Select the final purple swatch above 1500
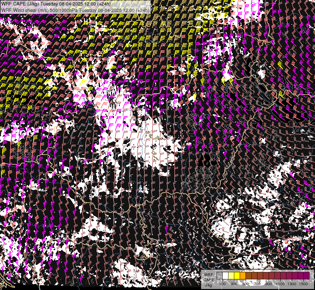The image size is (315, 290). pos(306,276)
